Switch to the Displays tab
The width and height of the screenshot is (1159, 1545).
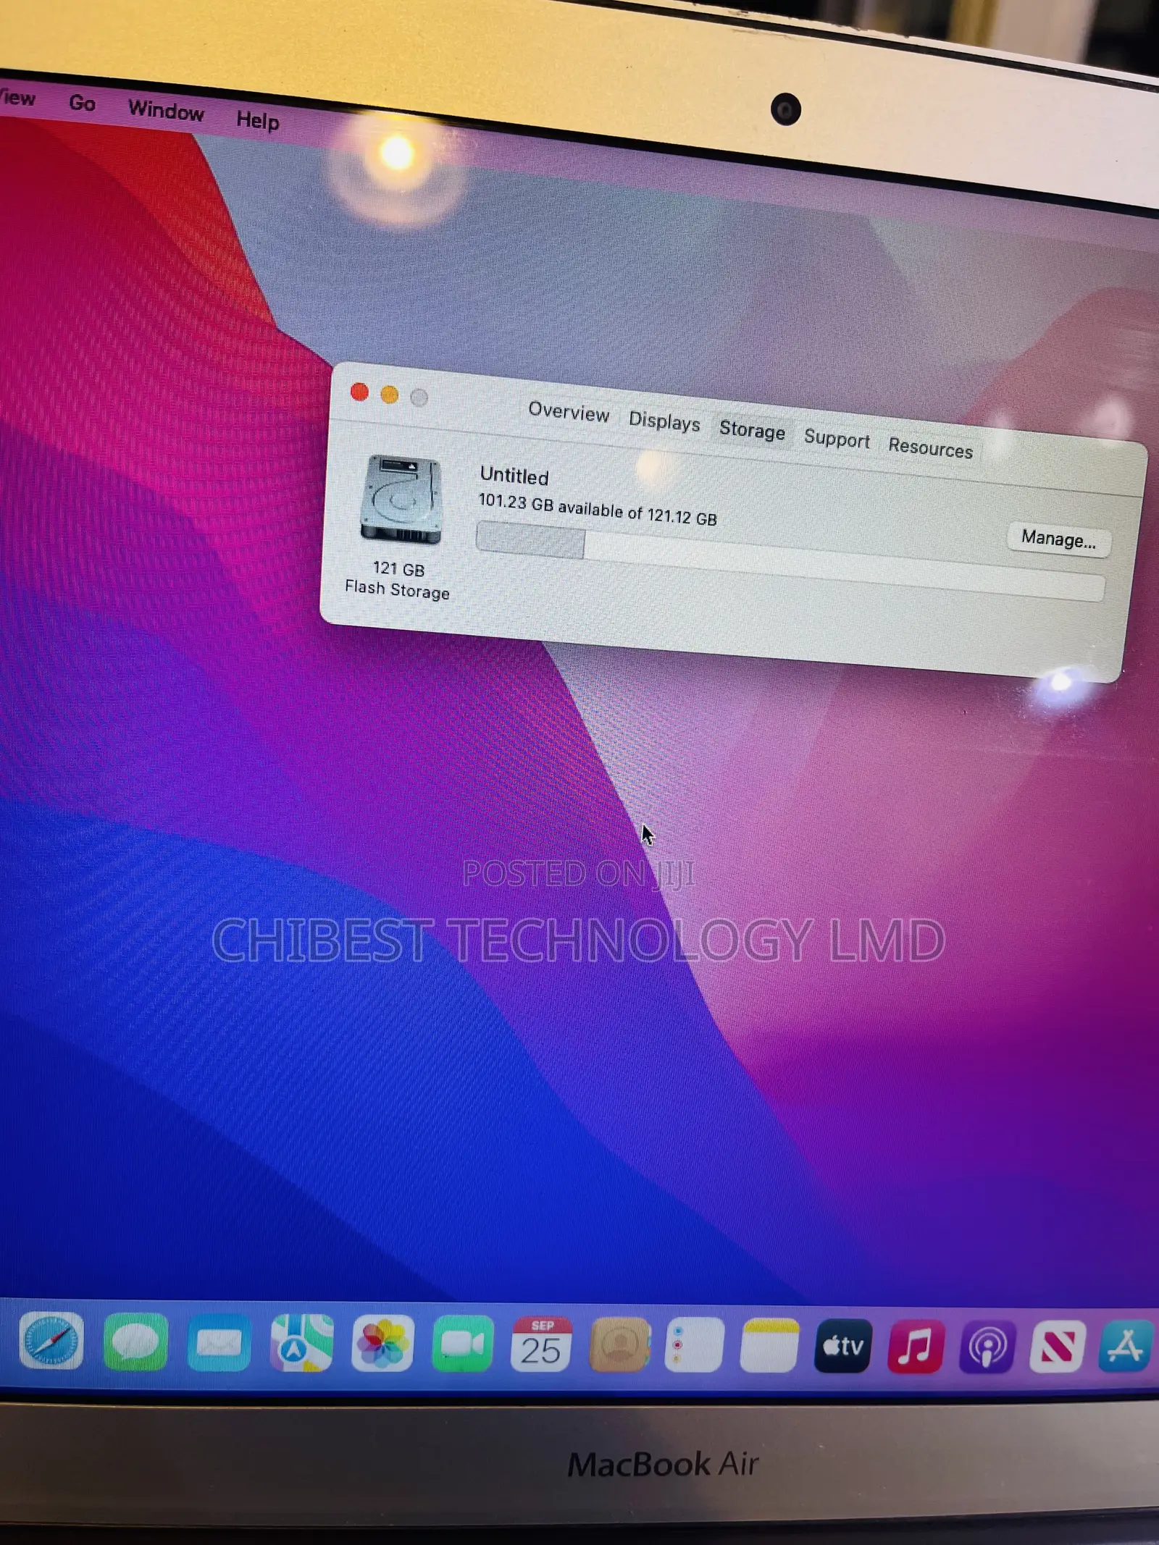click(664, 421)
